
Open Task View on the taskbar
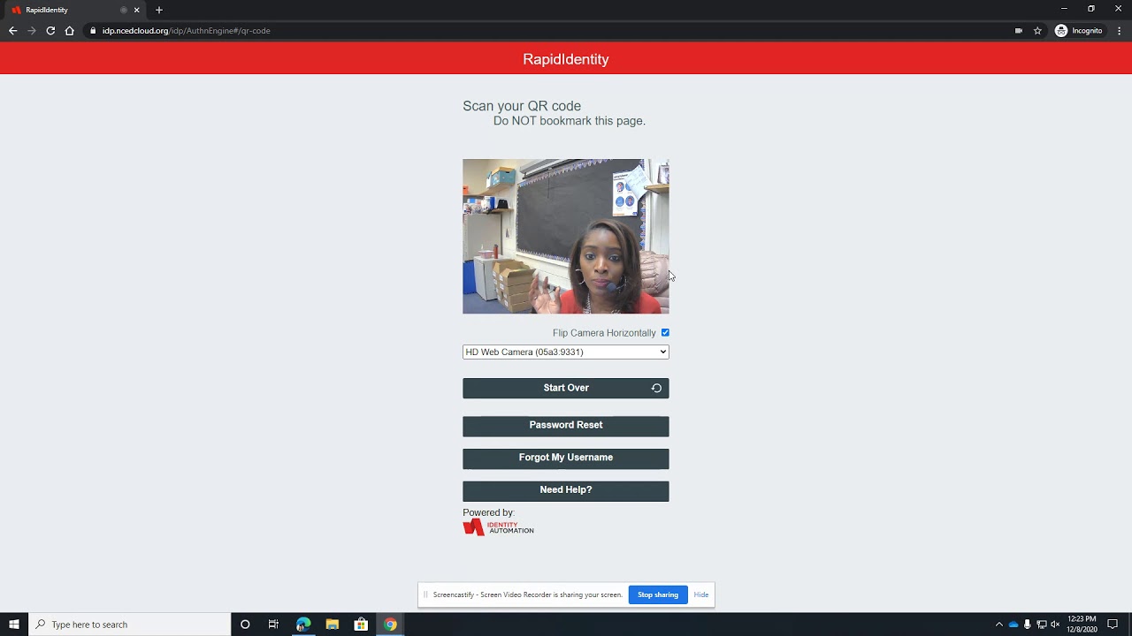click(273, 625)
